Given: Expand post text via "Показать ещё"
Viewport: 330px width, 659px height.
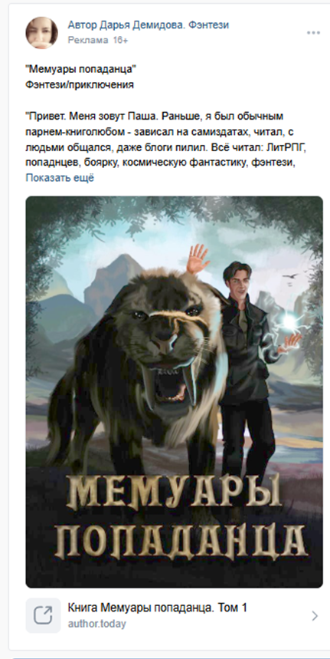Looking at the screenshot, I should 60,178.
